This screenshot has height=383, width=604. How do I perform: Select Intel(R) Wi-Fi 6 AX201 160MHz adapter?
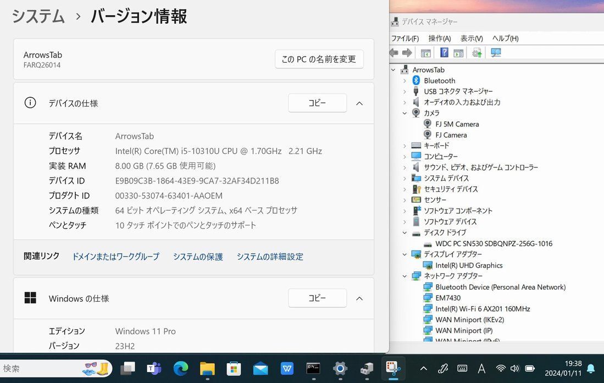pyautogui.click(x=483, y=309)
